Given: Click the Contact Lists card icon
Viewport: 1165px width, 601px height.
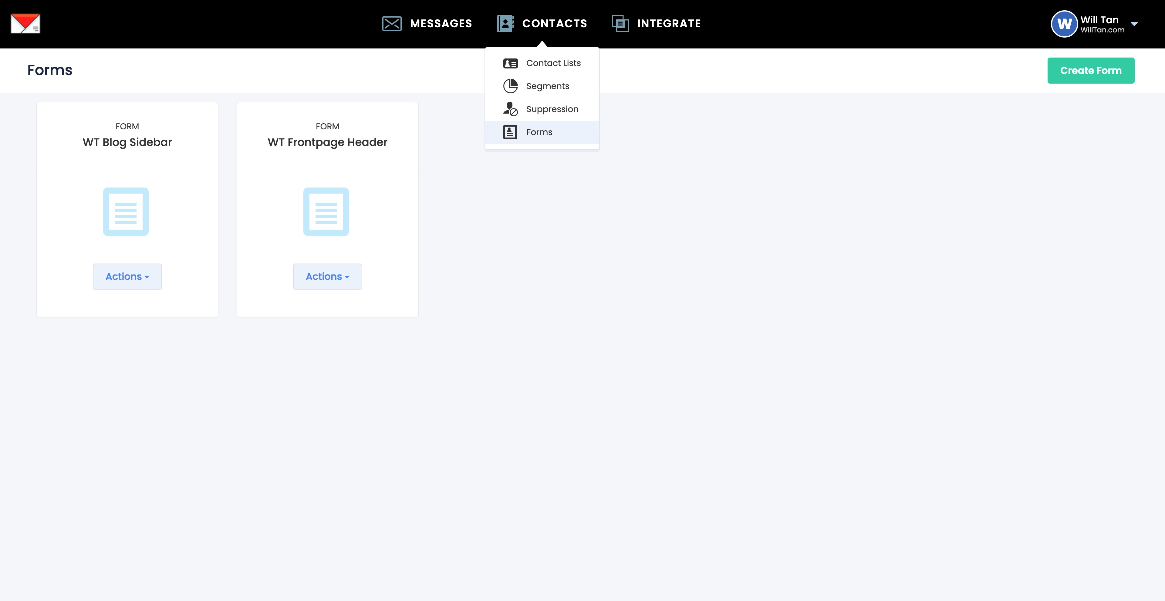Looking at the screenshot, I should (510, 64).
